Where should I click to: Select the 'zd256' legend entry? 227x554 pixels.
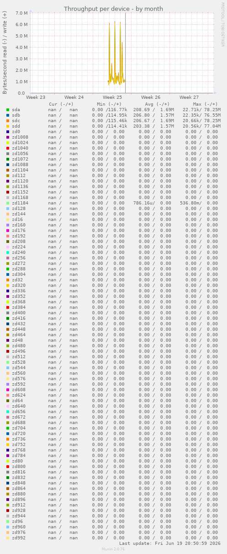[19, 258]
